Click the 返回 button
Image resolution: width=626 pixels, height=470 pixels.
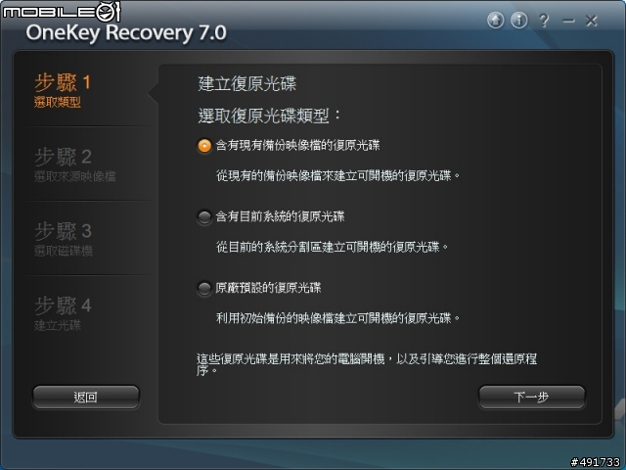coord(86,397)
